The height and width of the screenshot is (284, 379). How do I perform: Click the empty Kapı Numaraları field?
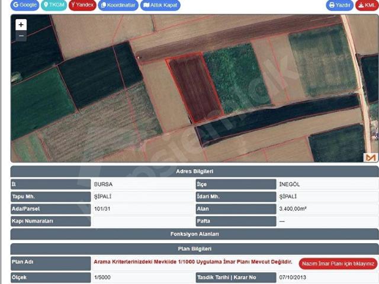(x=143, y=221)
